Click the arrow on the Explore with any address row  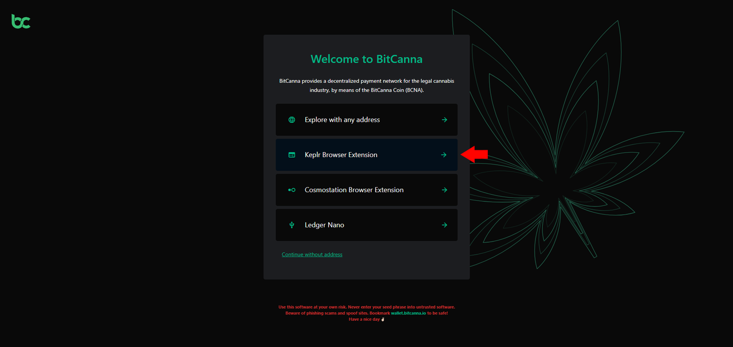pos(444,120)
